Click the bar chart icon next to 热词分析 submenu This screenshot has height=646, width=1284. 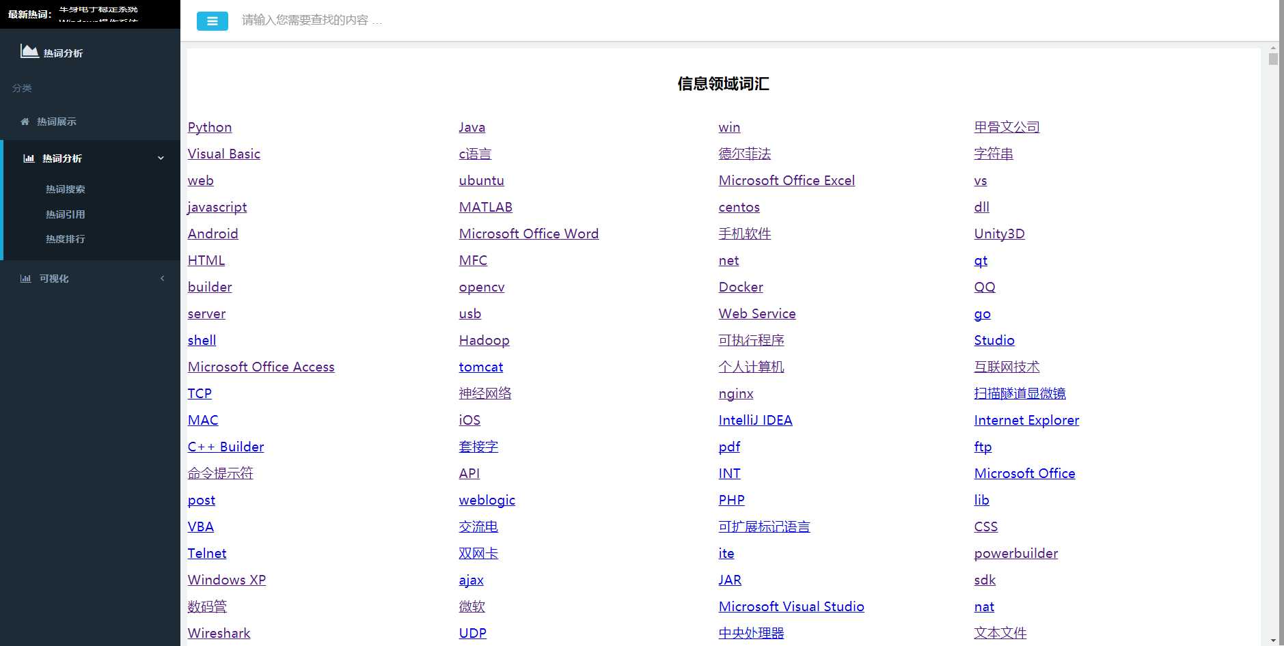(29, 158)
